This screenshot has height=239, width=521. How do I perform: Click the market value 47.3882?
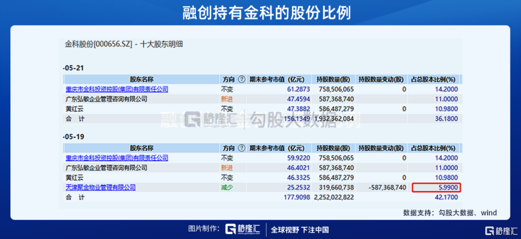pyautogui.click(x=299, y=109)
